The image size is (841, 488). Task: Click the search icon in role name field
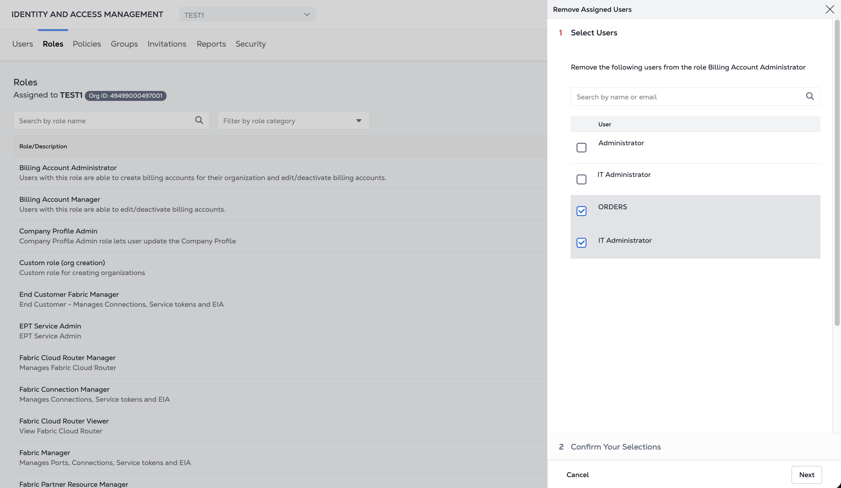[199, 120]
